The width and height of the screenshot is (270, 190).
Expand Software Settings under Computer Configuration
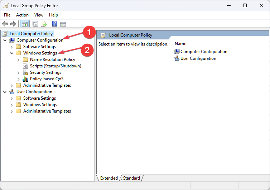pyautogui.click(x=11, y=47)
